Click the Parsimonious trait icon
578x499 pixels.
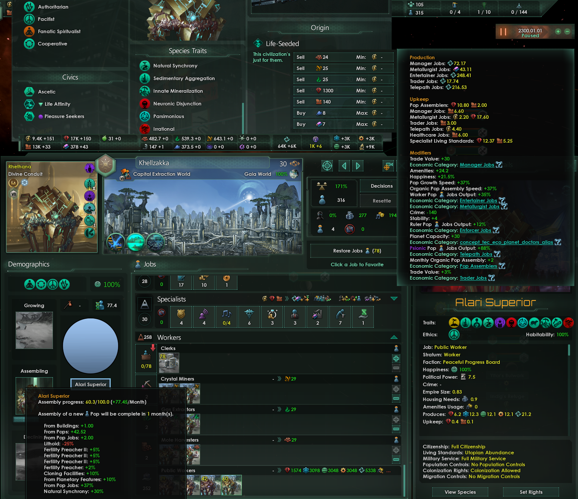pyautogui.click(x=145, y=116)
